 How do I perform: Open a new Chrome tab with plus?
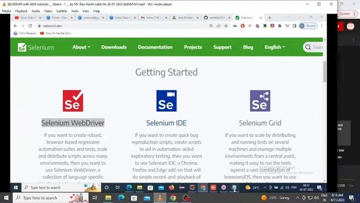pos(269,17)
